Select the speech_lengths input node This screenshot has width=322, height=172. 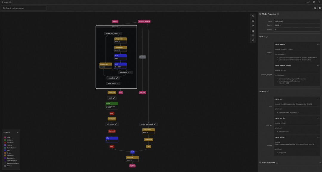144,21
